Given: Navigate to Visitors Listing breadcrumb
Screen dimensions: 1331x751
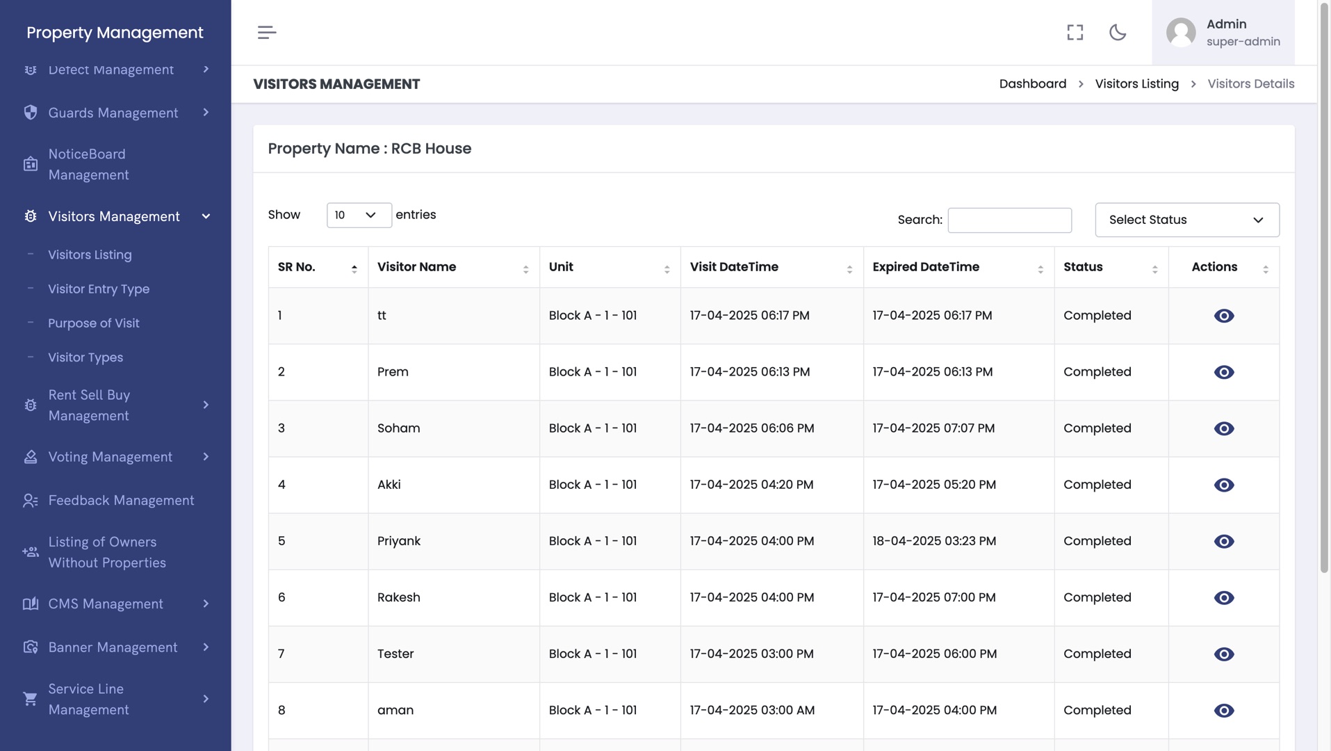Looking at the screenshot, I should 1136,84.
